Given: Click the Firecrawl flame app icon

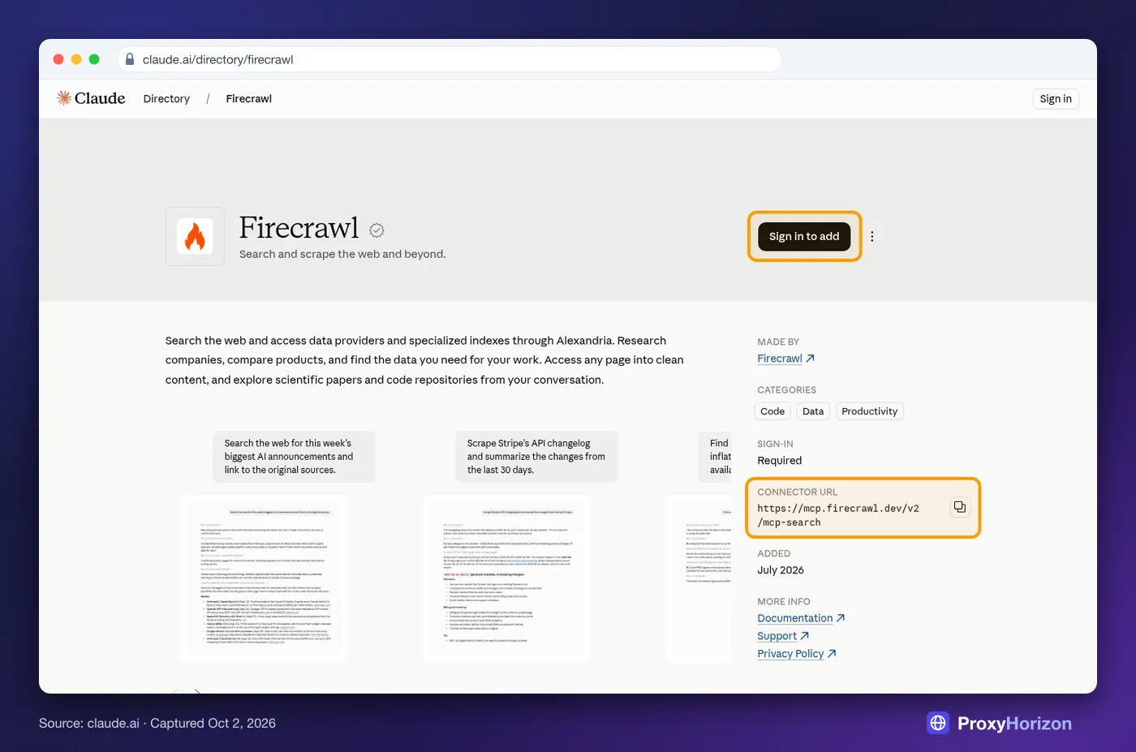Looking at the screenshot, I should 195,236.
